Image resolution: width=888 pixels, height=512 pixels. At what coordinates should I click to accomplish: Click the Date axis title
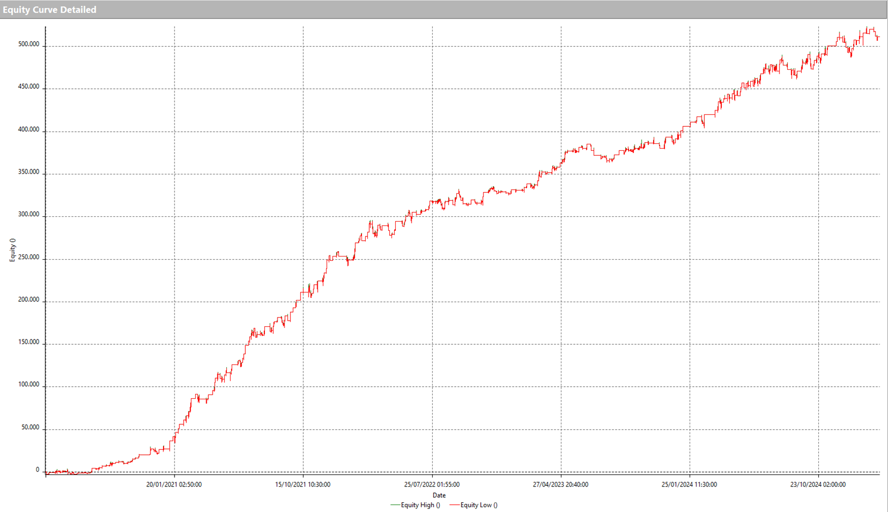point(439,495)
